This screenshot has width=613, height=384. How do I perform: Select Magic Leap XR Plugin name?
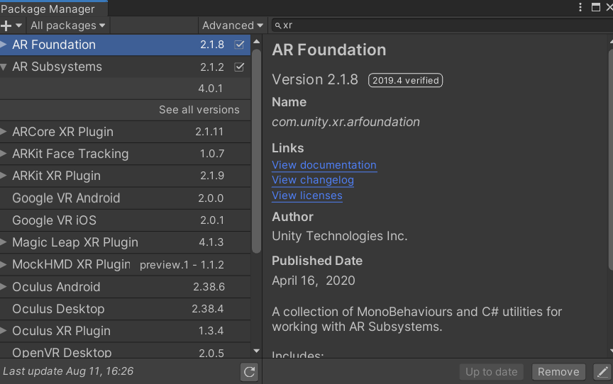click(x=75, y=242)
